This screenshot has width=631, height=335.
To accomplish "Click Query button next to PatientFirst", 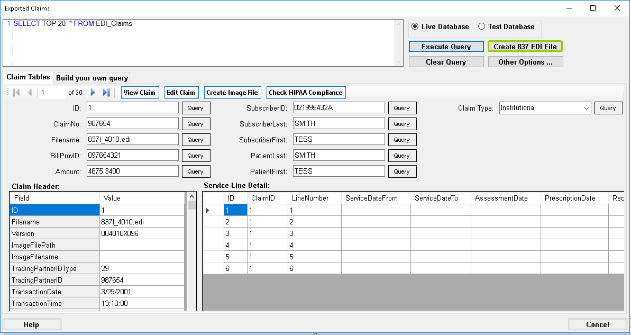I will (402, 171).
